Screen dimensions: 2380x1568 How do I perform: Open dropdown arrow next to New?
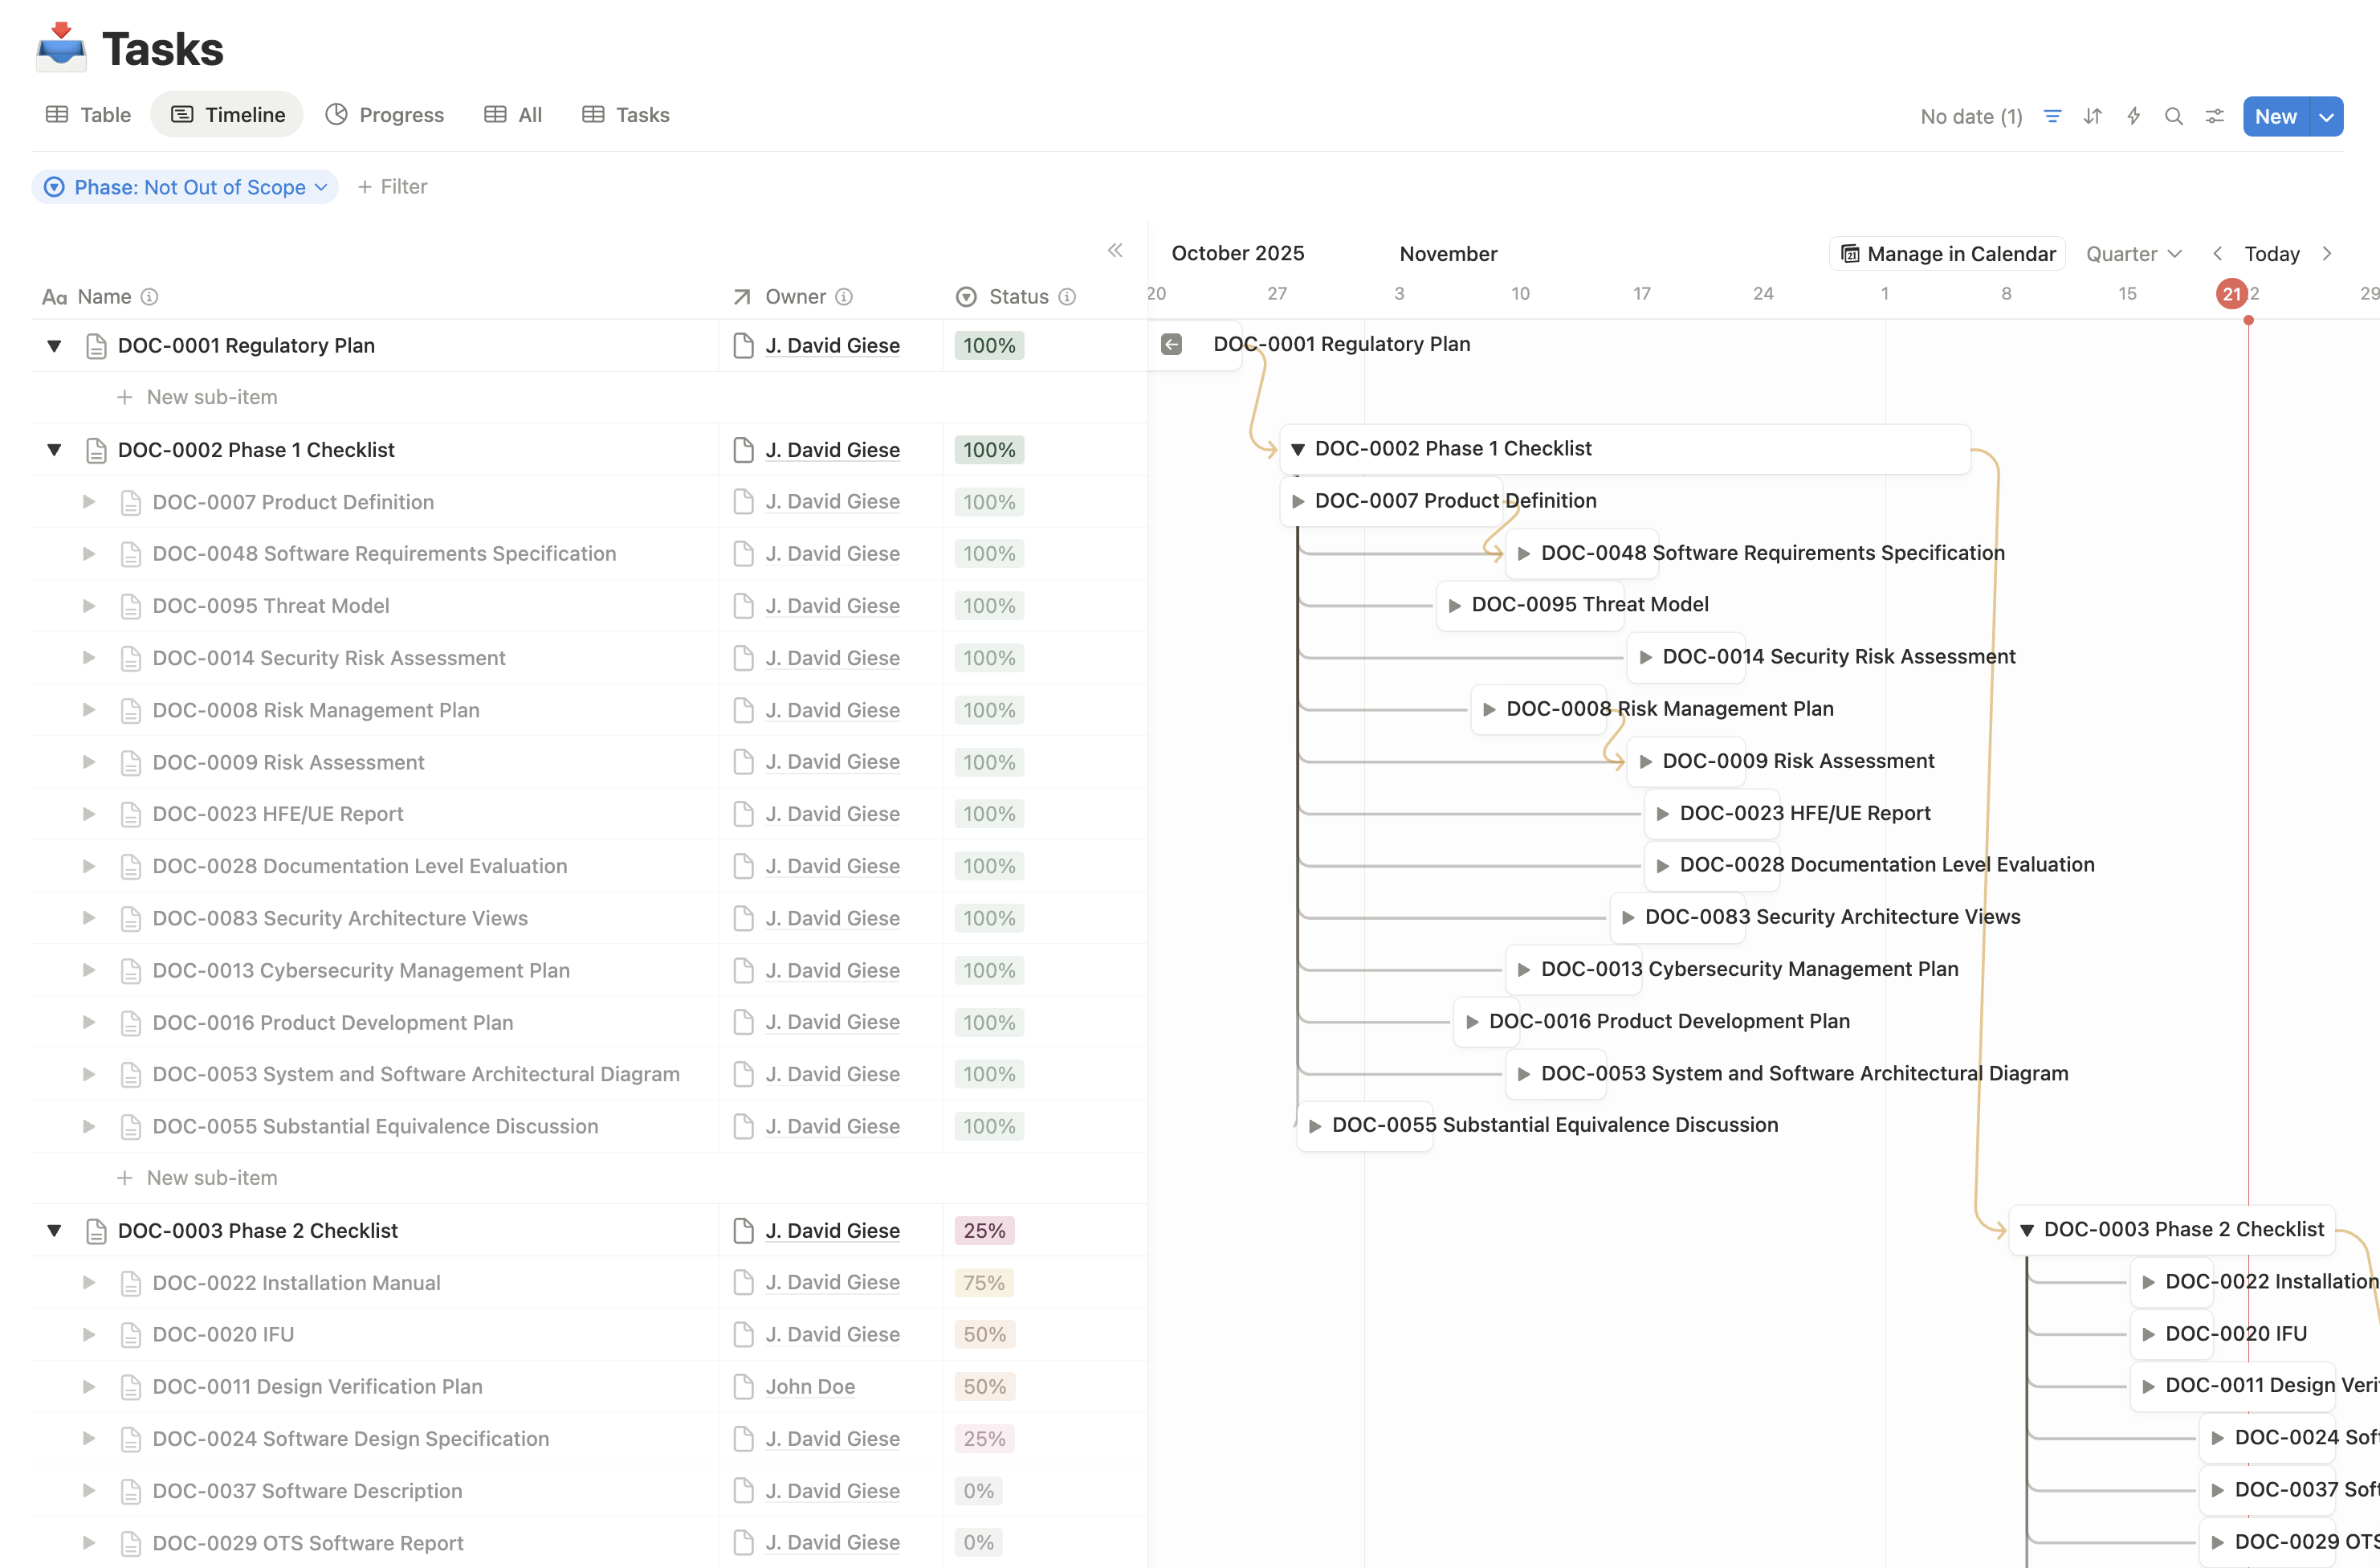click(2326, 116)
